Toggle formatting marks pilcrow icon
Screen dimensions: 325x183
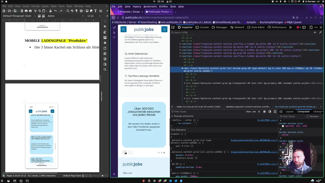point(76,11)
